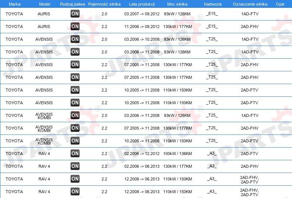Select the date cell 03.2006 -> 10.2008
The width and height of the screenshot is (292, 198).
coord(142,39)
